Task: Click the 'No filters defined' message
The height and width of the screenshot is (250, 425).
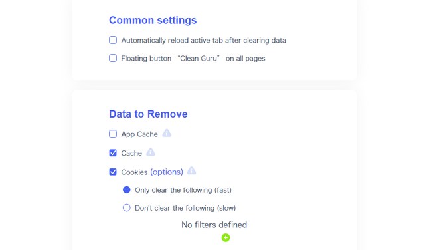Action: click(x=214, y=225)
